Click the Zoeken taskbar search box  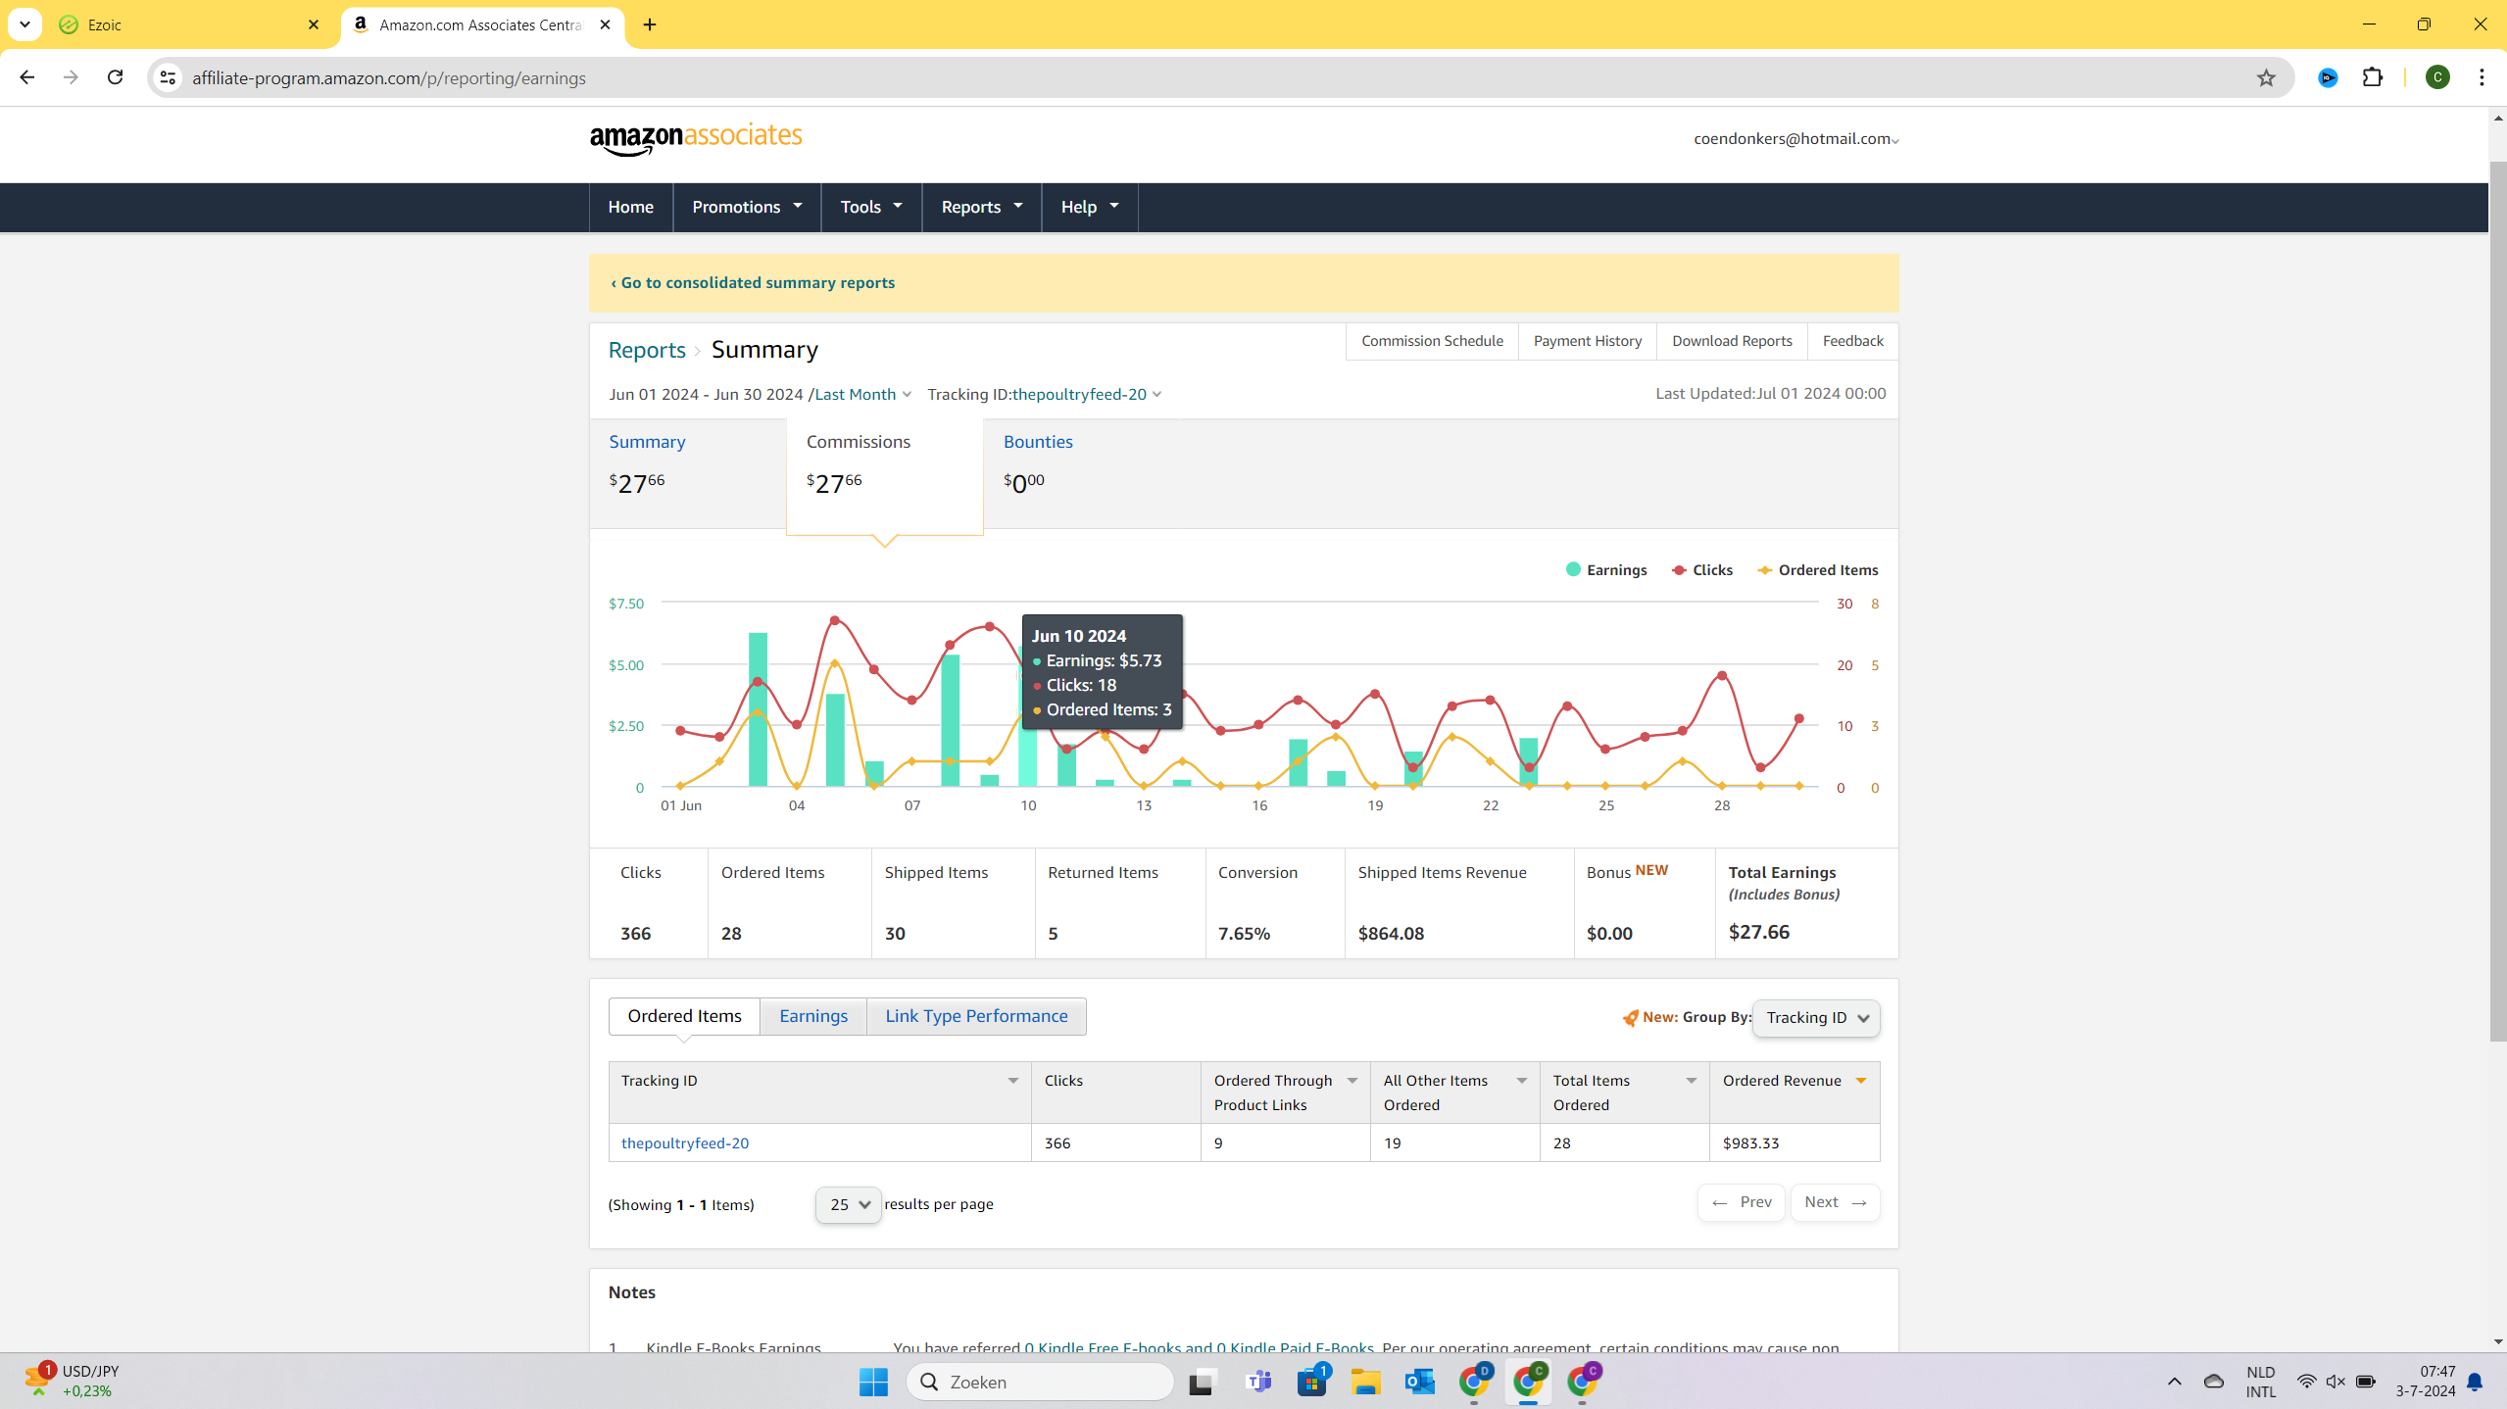pos(1040,1382)
